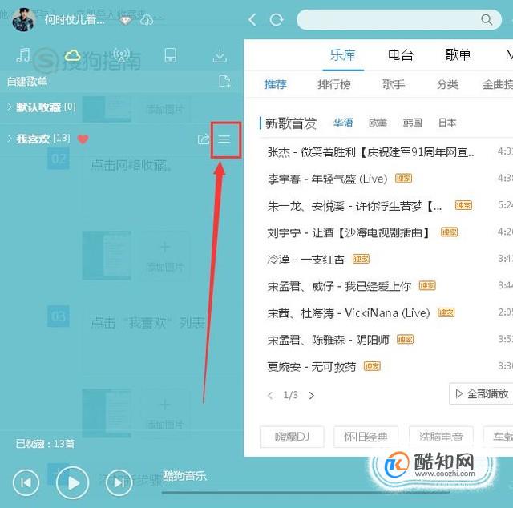The image size is (513, 508).
Task: Click the magnifier search icon
Action: 487,19
